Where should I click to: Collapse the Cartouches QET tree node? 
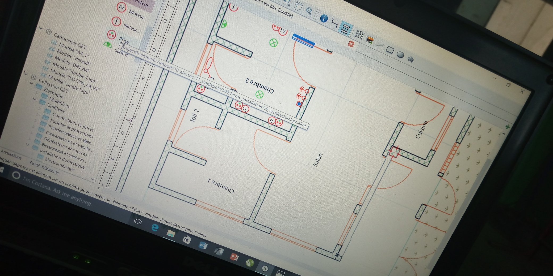pyautogui.click(x=41, y=28)
